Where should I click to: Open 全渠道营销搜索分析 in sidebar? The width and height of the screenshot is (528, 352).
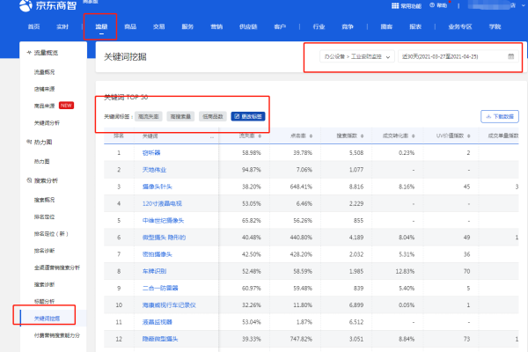click(57, 268)
